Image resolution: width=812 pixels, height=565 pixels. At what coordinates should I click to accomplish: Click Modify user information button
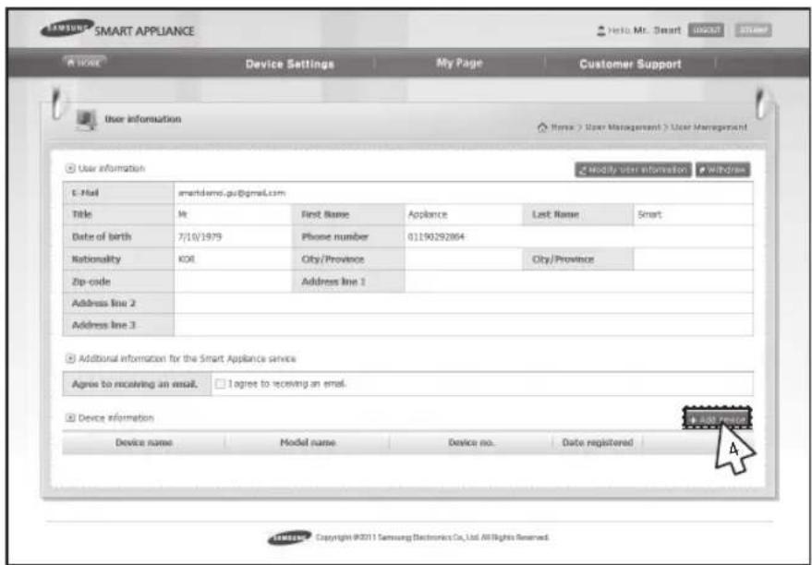pyautogui.click(x=633, y=169)
